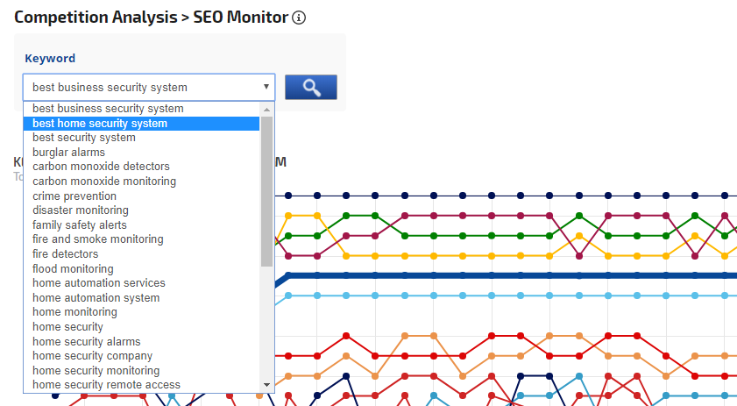Click the info icon beside SEO Monitor
Image resolution: width=737 pixels, height=406 pixels.
299,18
